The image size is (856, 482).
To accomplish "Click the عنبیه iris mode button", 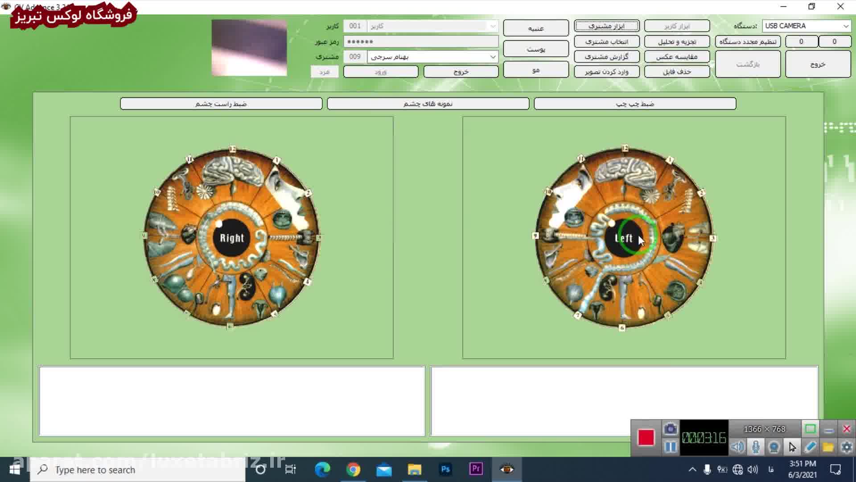I will 536,28.
